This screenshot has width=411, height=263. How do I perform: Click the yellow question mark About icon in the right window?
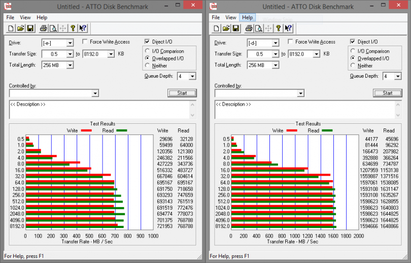(x=279, y=28)
